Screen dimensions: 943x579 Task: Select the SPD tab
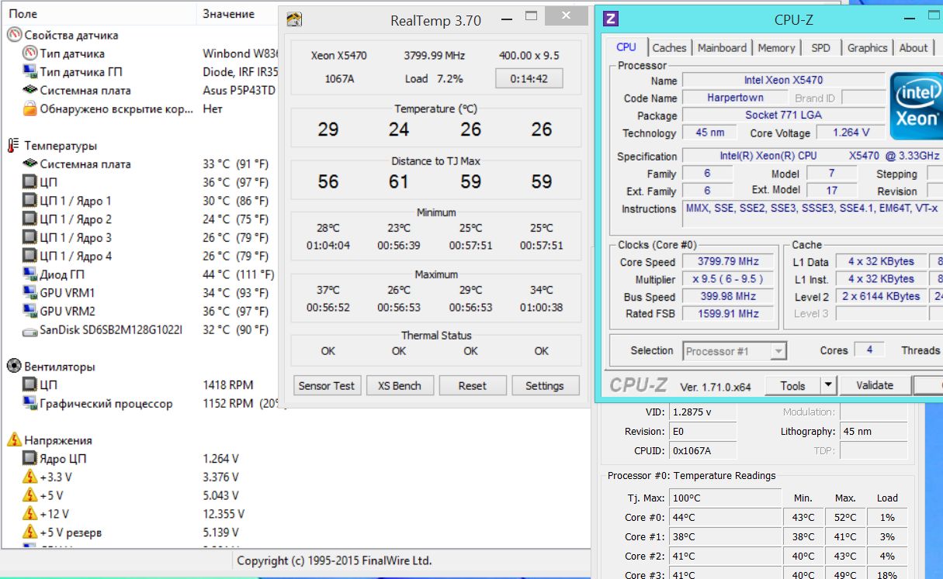[820, 48]
